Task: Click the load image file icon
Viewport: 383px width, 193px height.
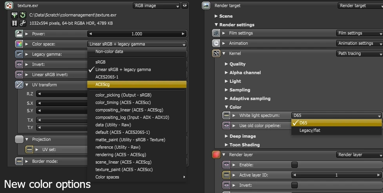Action: pos(15,15)
